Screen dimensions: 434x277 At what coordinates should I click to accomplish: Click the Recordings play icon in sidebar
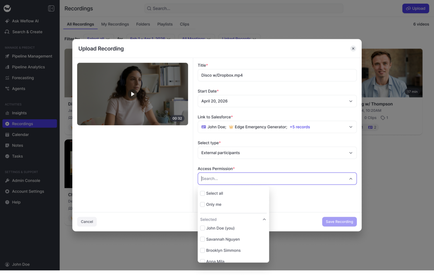tap(7, 124)
